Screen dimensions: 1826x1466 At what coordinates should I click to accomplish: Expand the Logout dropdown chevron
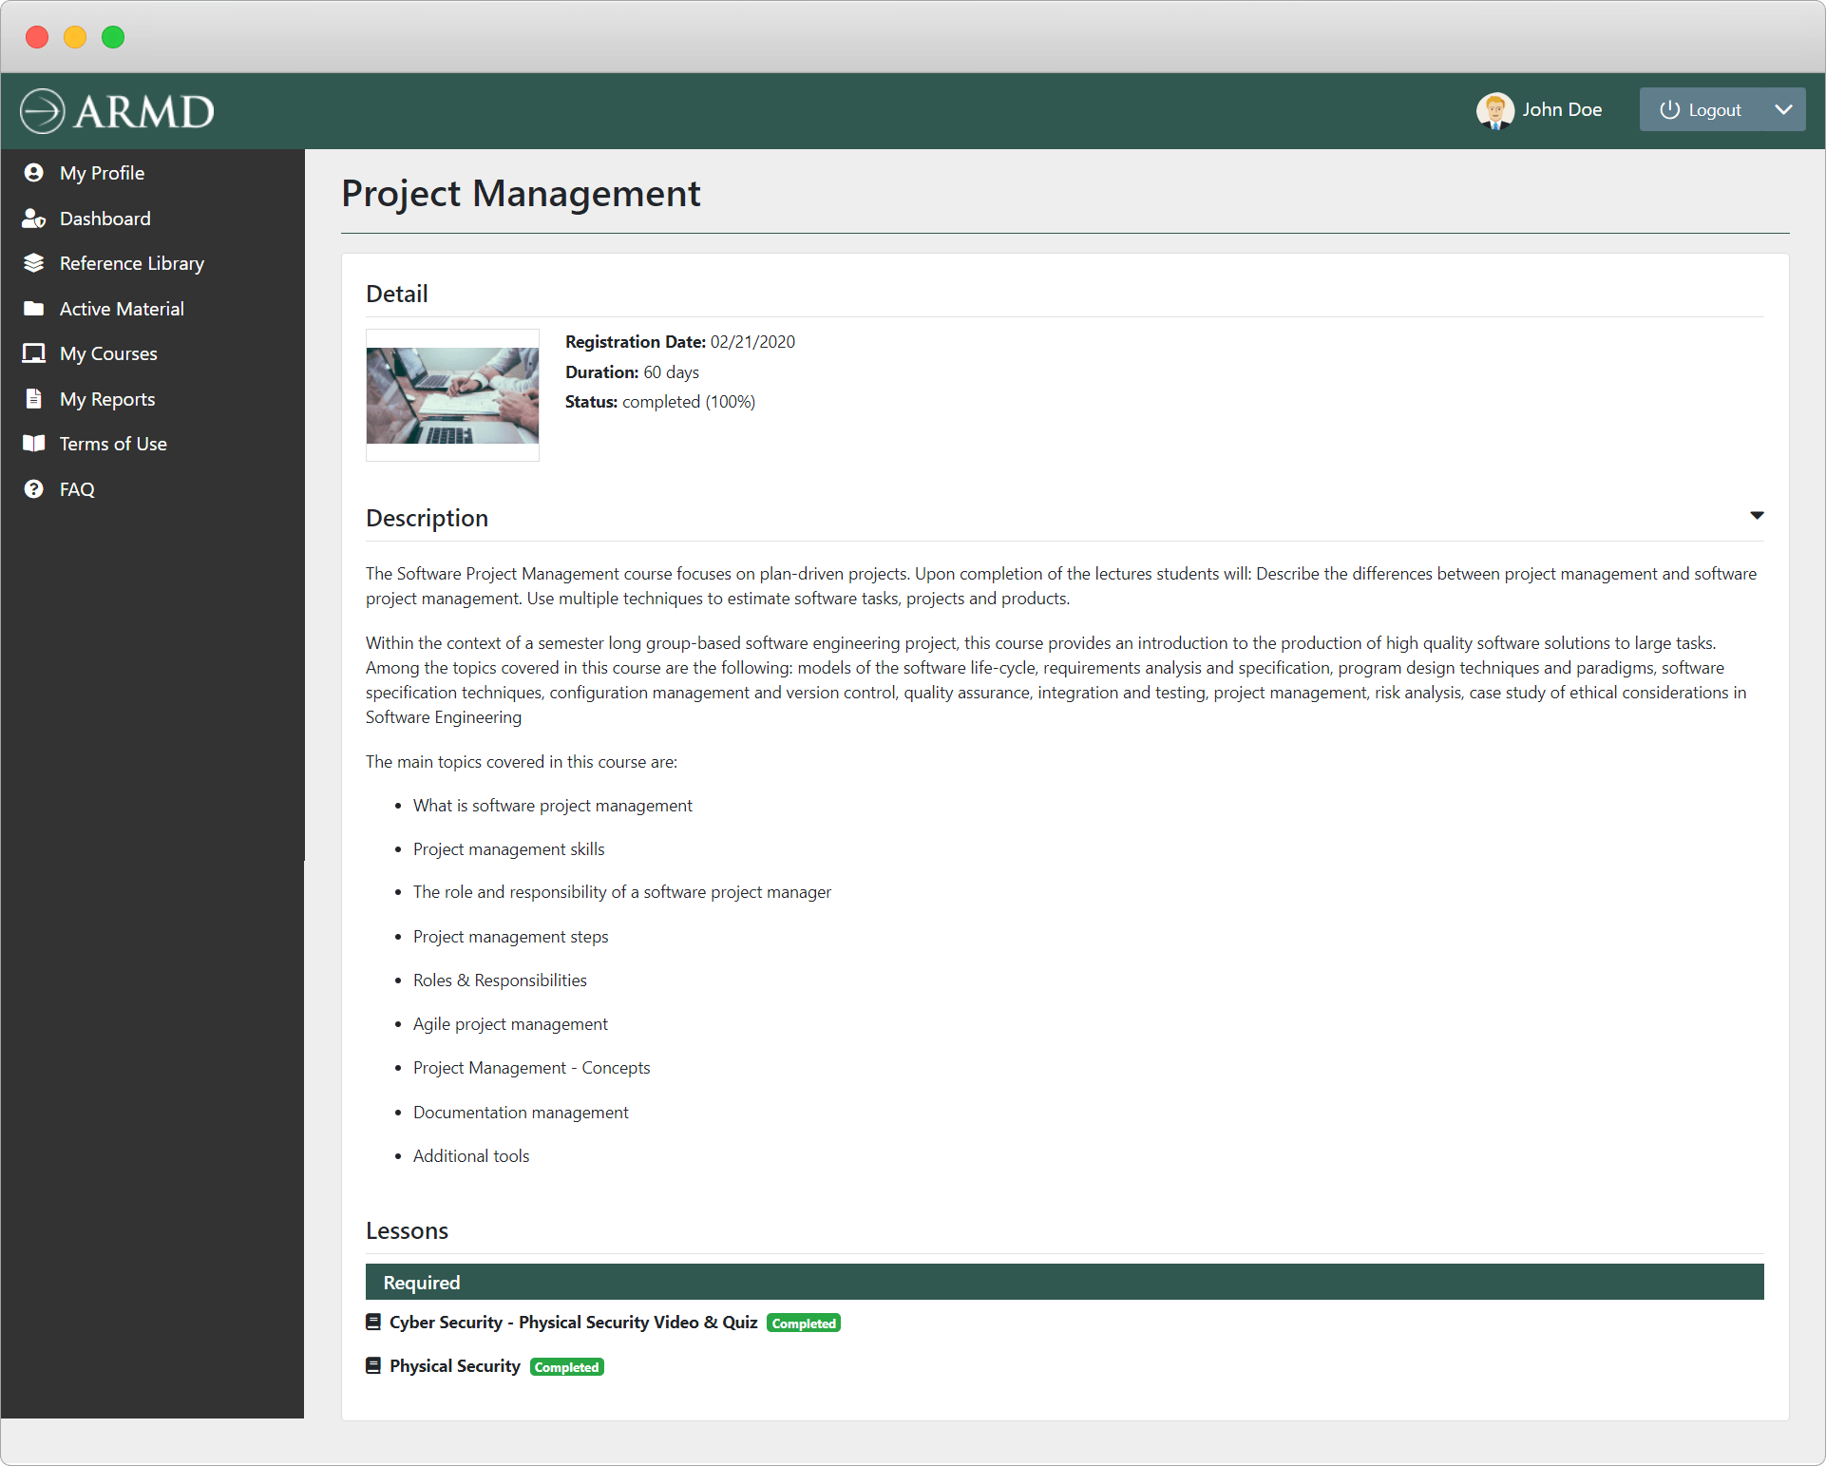(1783, 110)
